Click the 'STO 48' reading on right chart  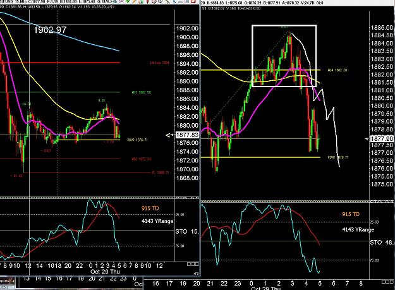click(x=381, y=243)
